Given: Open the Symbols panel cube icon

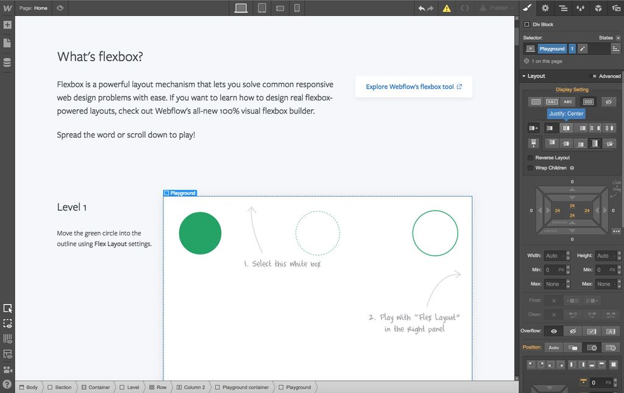Looking at the screenshot, I should coord(597,8).
